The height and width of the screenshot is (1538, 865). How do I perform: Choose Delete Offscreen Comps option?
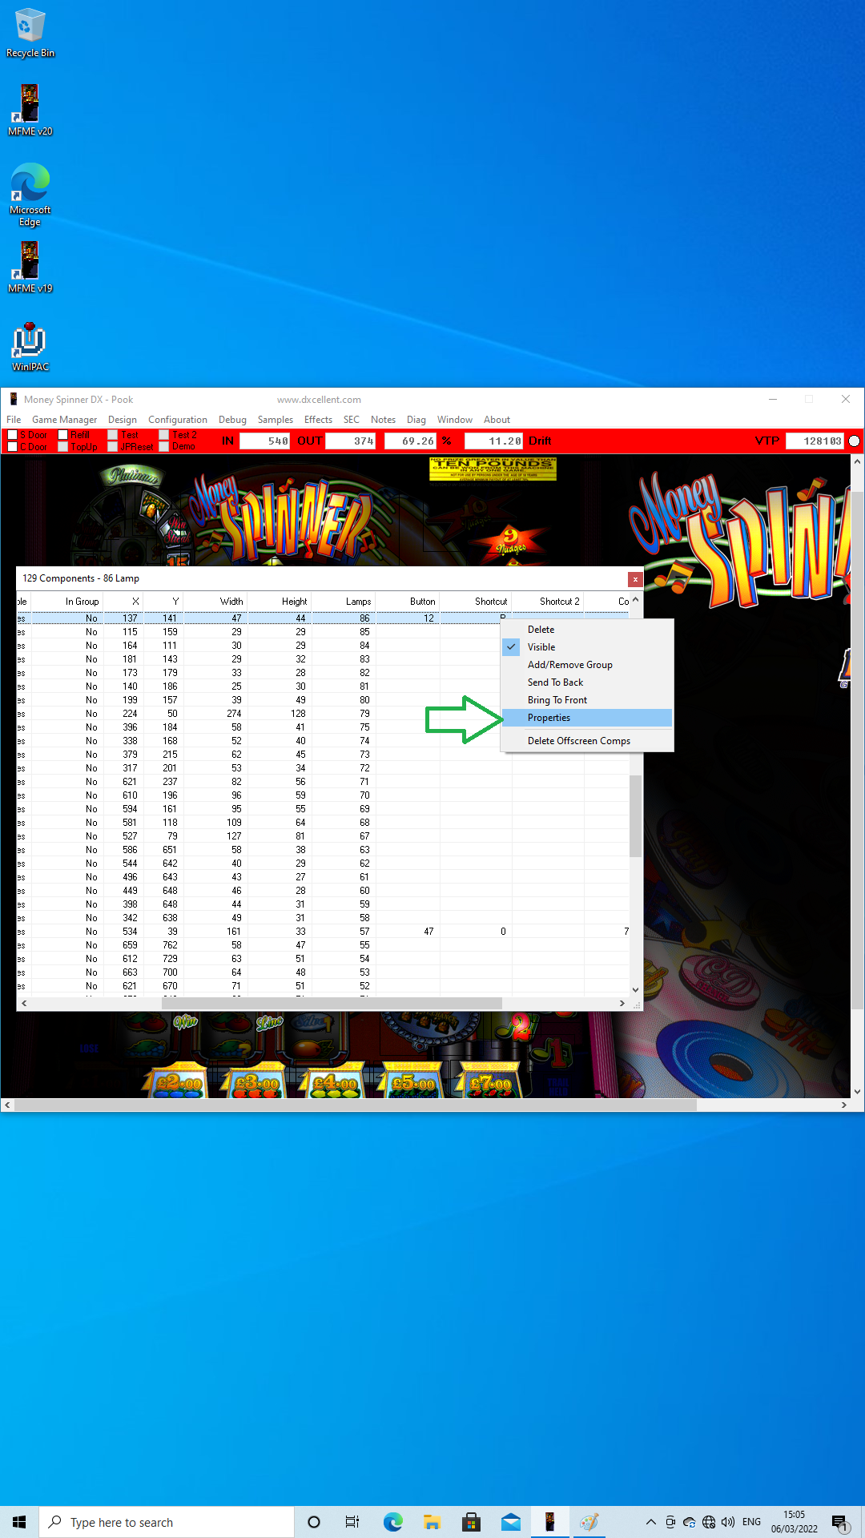coord(587,741)
